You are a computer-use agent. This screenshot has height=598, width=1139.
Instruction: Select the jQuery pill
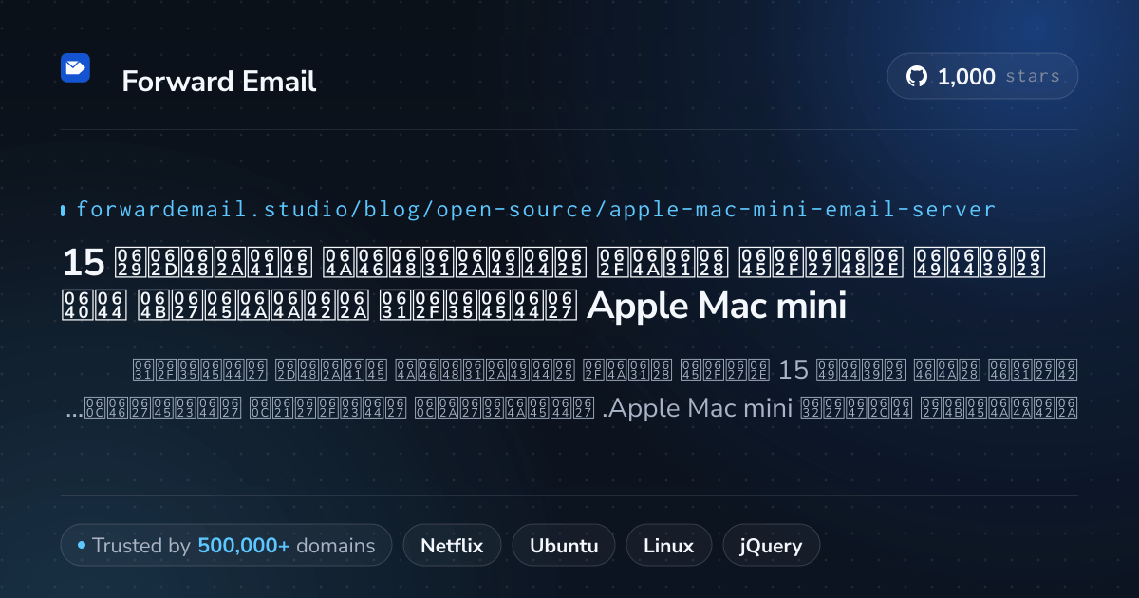771,546
